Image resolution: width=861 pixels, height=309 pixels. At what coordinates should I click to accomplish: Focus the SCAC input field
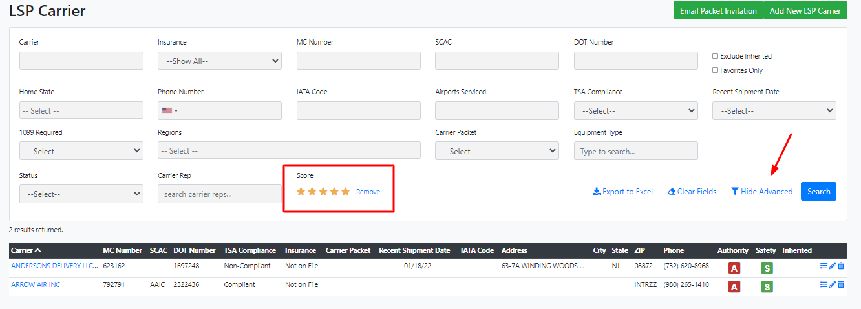[x=497, y=61]
